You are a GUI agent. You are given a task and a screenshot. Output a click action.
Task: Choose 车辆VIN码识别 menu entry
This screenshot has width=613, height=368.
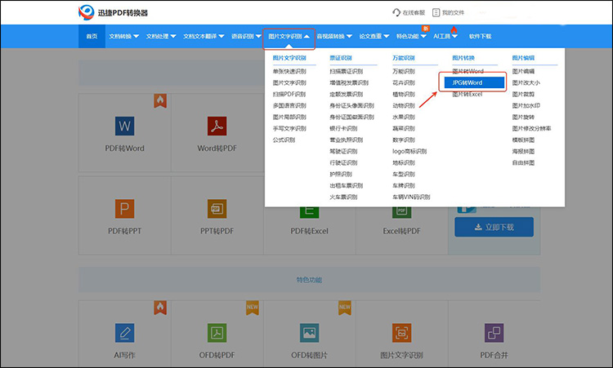[x=411, y=197]
